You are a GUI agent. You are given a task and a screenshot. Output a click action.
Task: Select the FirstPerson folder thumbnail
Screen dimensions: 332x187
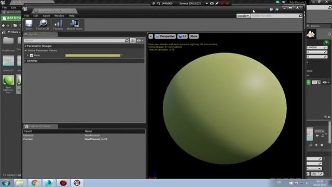(x=8, y=41)
